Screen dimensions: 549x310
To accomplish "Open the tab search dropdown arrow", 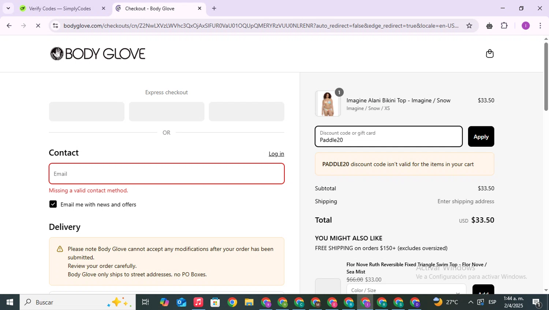I will pyautogui.click(x=8, y=8).
